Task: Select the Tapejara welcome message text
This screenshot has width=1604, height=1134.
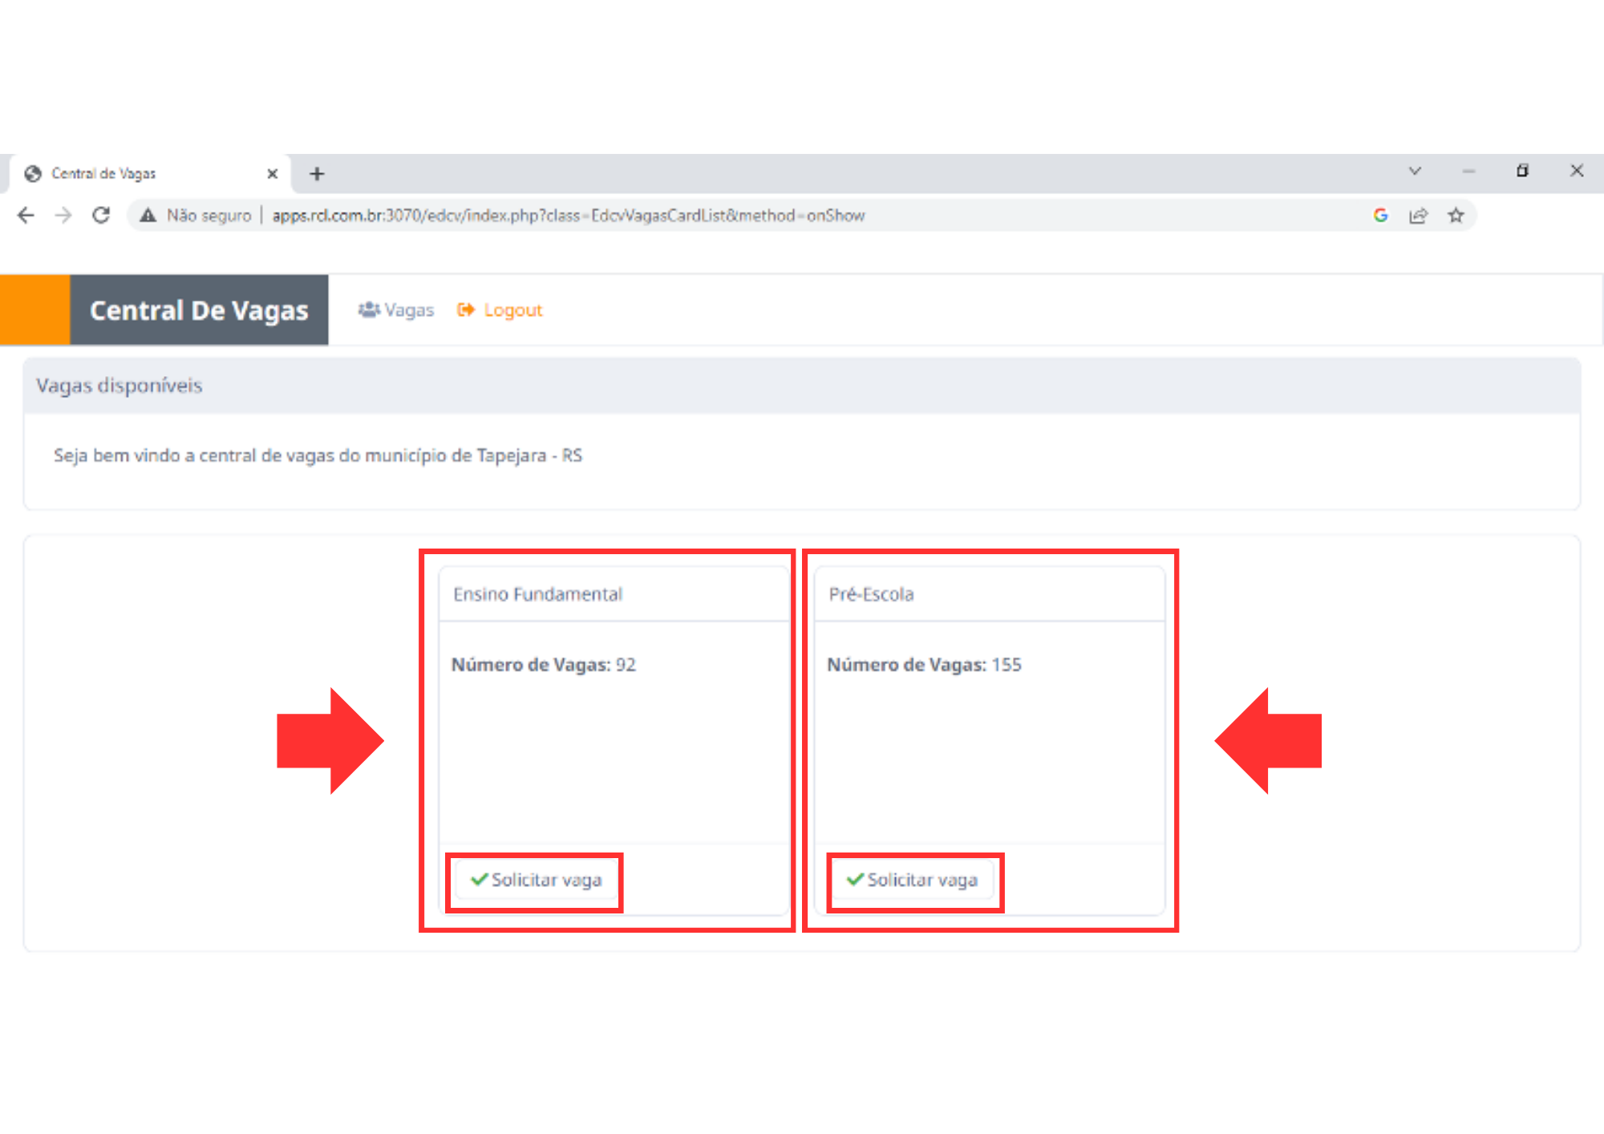Action: click(318, 455)
